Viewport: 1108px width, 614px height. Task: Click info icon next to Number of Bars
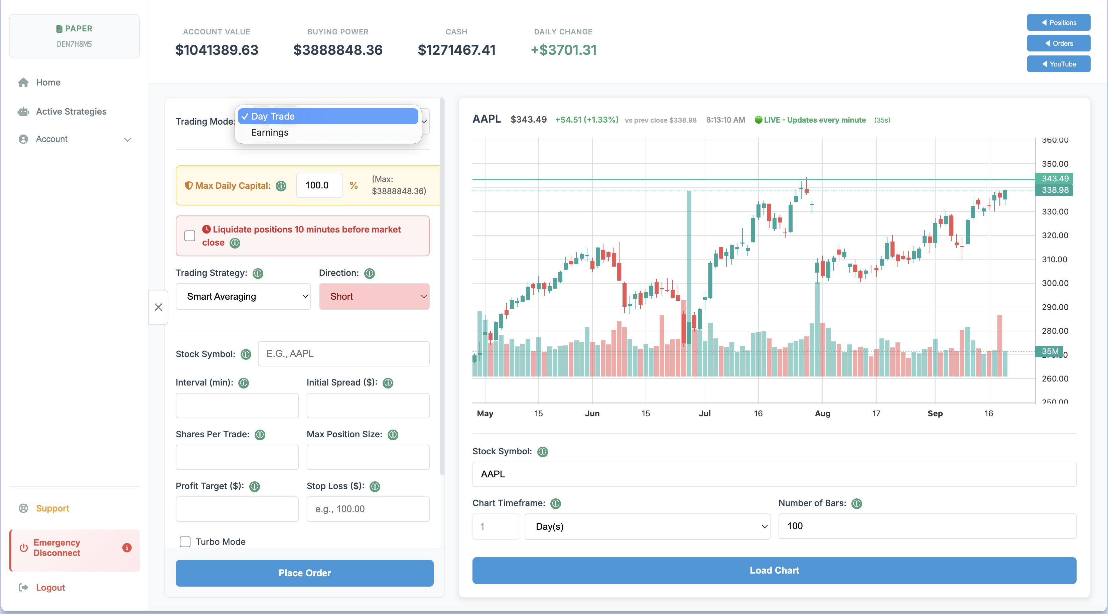pyautogui.click(x=857, y=503)
